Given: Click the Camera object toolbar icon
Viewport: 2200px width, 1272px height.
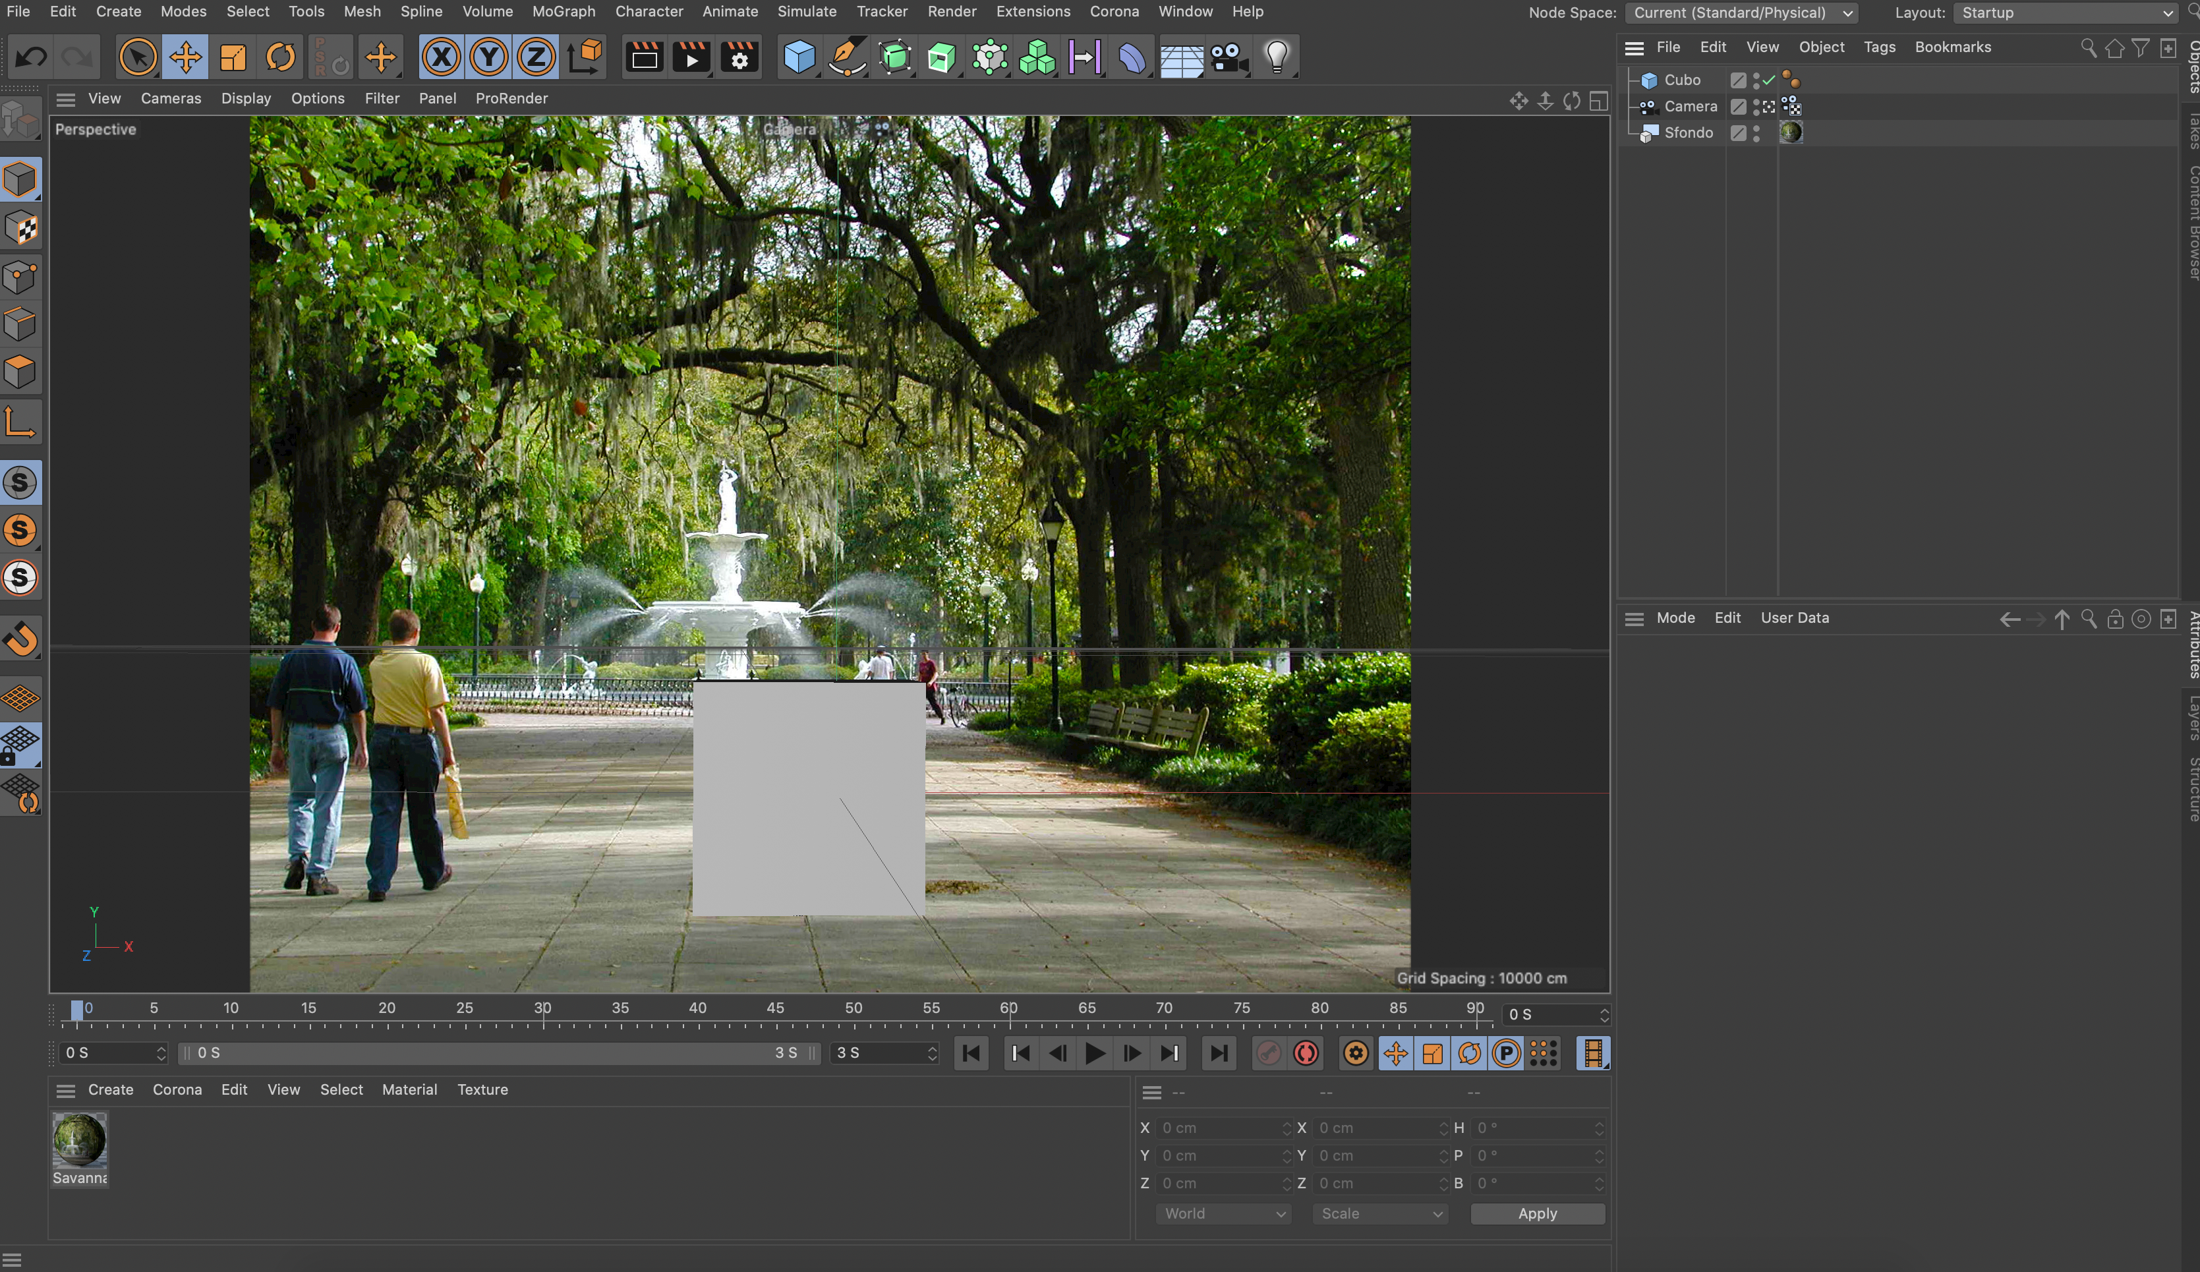Looking at the screenshot, I should pyautogui.click(x=1229, y=57).
